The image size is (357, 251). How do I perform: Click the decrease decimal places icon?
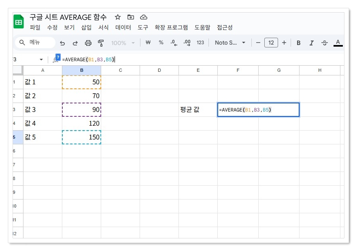click(x=174, y=43)
